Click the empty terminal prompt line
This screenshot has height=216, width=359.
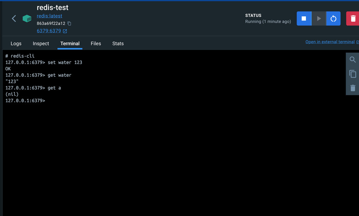(25, 101)
